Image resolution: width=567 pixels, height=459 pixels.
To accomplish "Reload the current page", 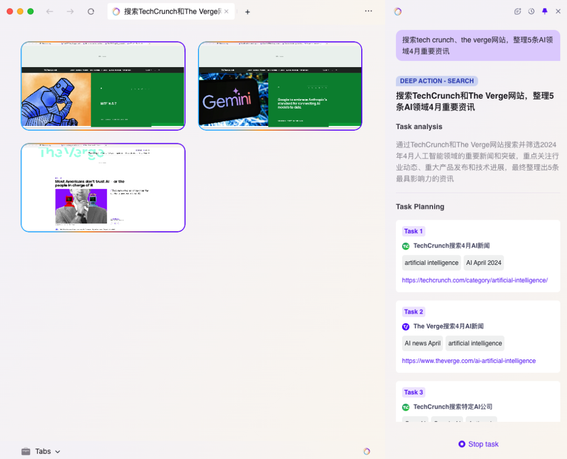I will click(91, 12).
